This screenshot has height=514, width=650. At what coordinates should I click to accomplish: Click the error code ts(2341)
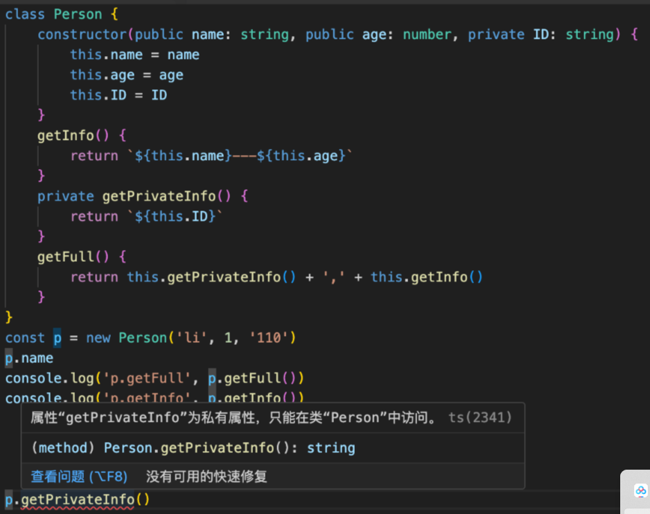[x=480, y=418]
